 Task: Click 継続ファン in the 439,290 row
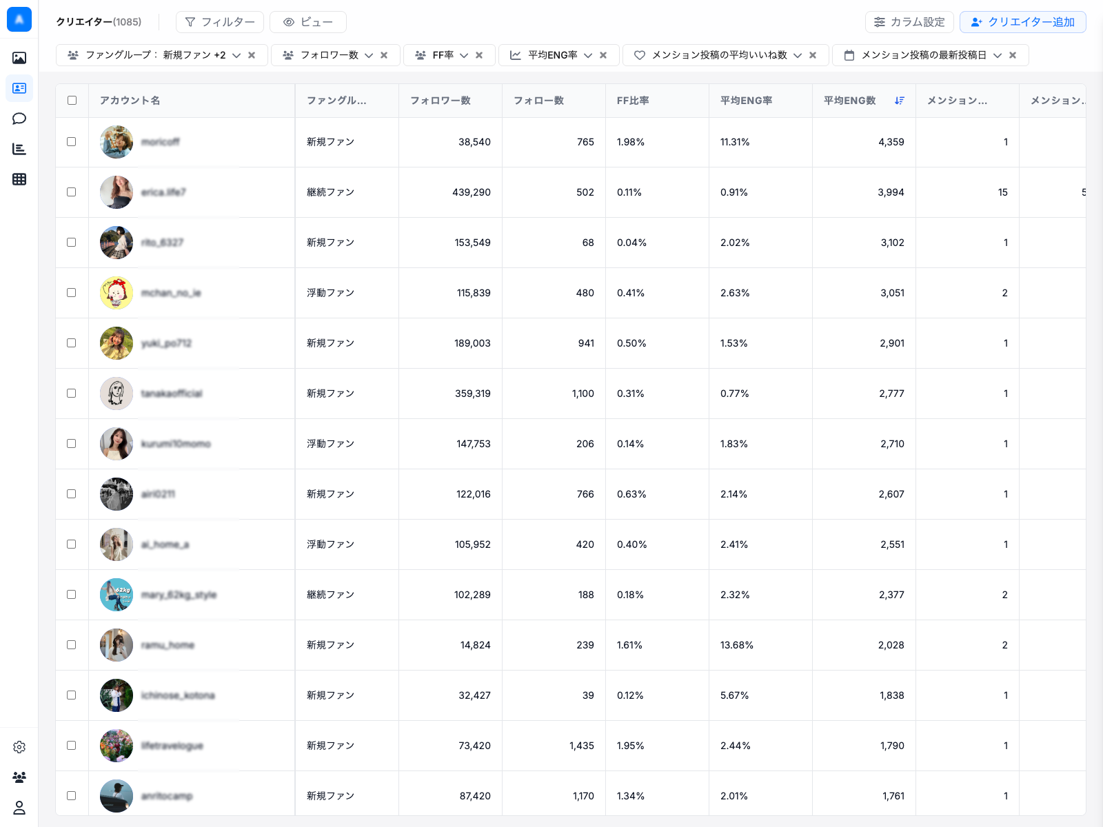coord(331,192)
